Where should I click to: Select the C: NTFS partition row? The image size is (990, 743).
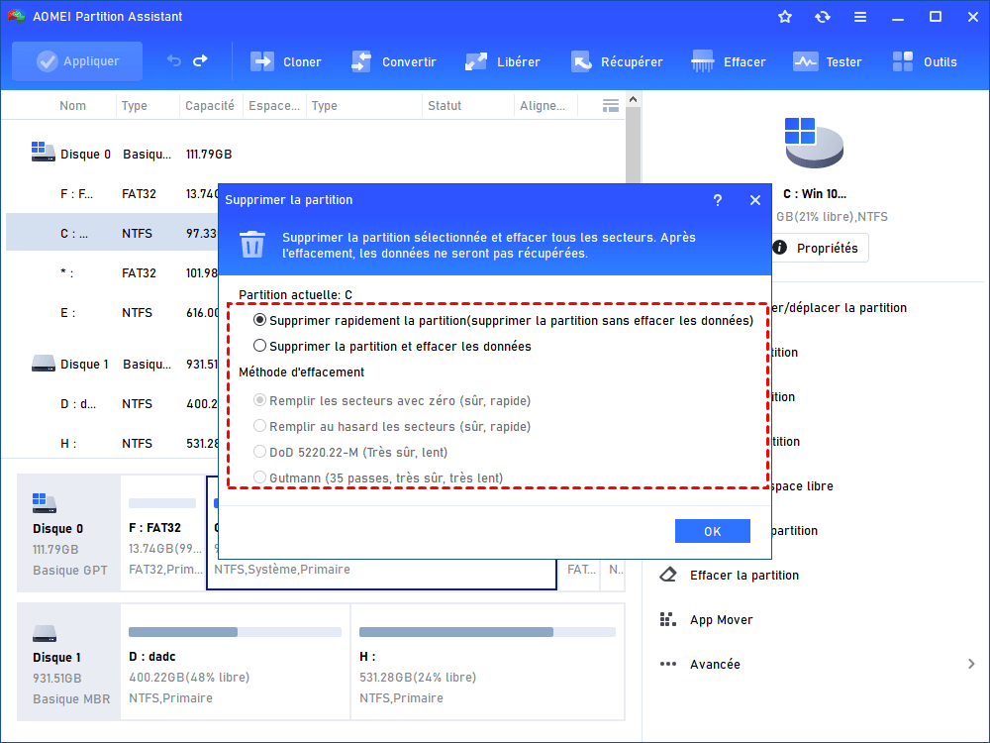111,234
